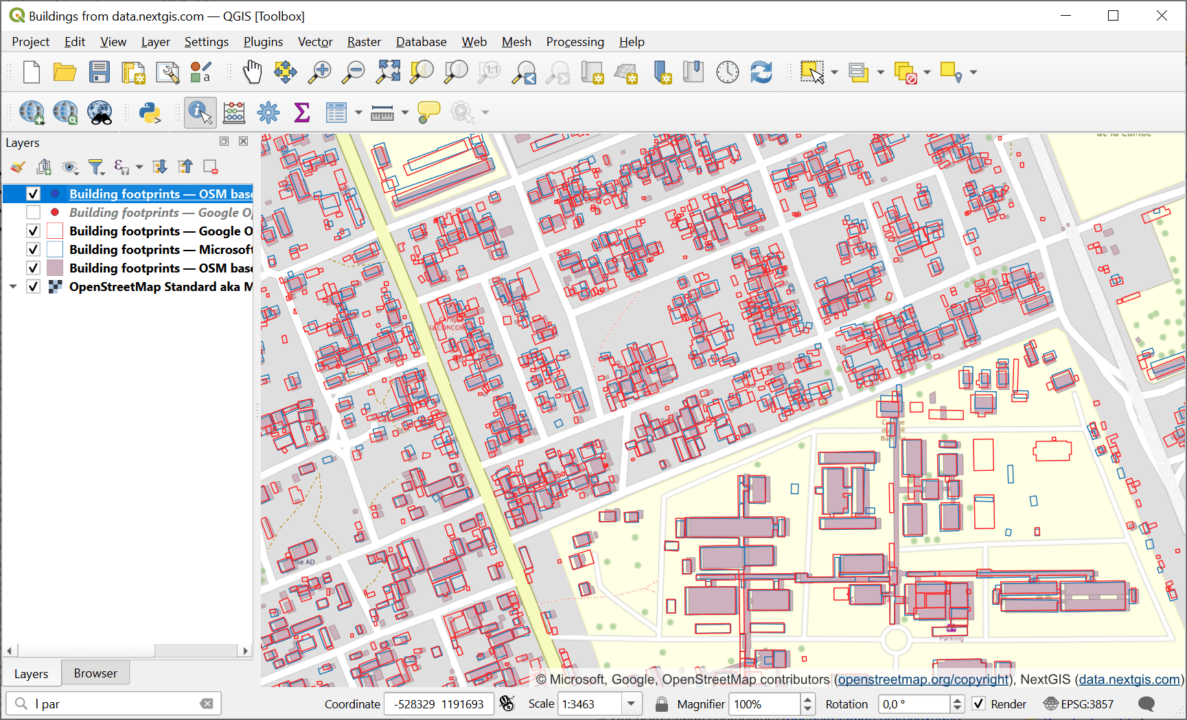Click the EPSG:3857 CRS button
The height and width of the screenshot is (720, 1187).
tap(1079, 704)
